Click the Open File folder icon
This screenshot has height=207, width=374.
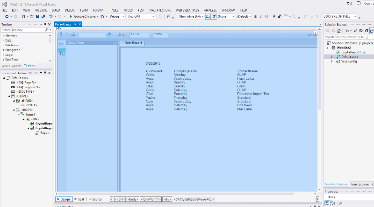(32, 16)
